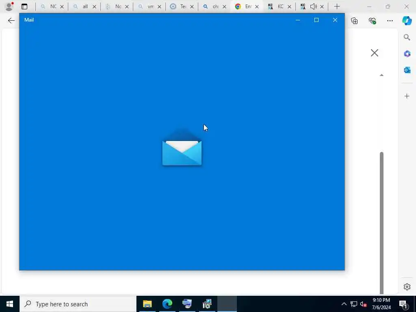Maximize the Mail window

pos(316,20)
